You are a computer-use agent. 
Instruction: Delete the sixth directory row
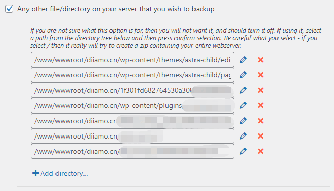click(x=260, y=136)
